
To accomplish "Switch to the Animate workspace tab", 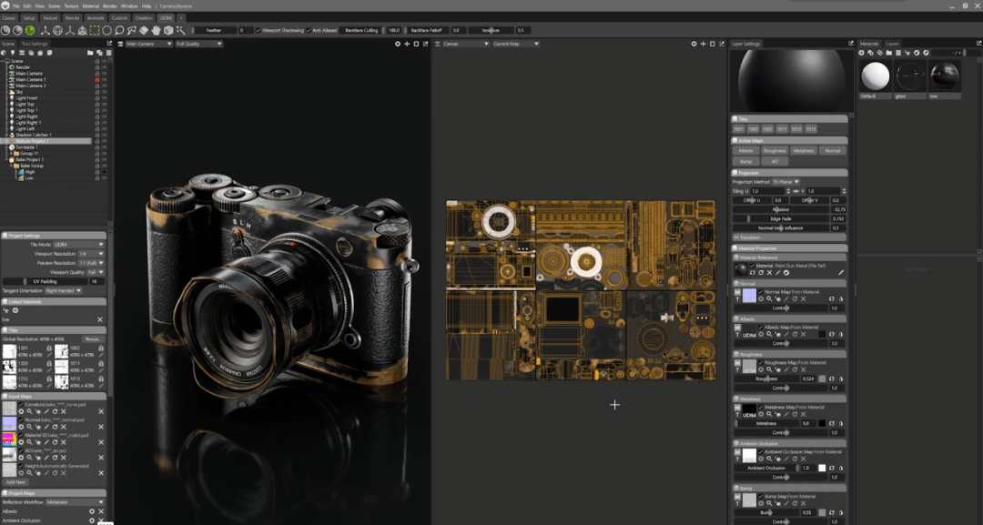I will pyautogui.click(x=96, y=18).
